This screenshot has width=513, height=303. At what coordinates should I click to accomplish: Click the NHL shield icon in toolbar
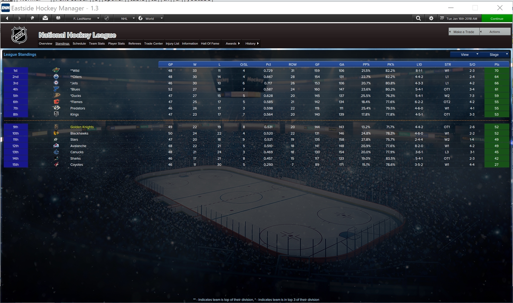(x=107, y=18)
